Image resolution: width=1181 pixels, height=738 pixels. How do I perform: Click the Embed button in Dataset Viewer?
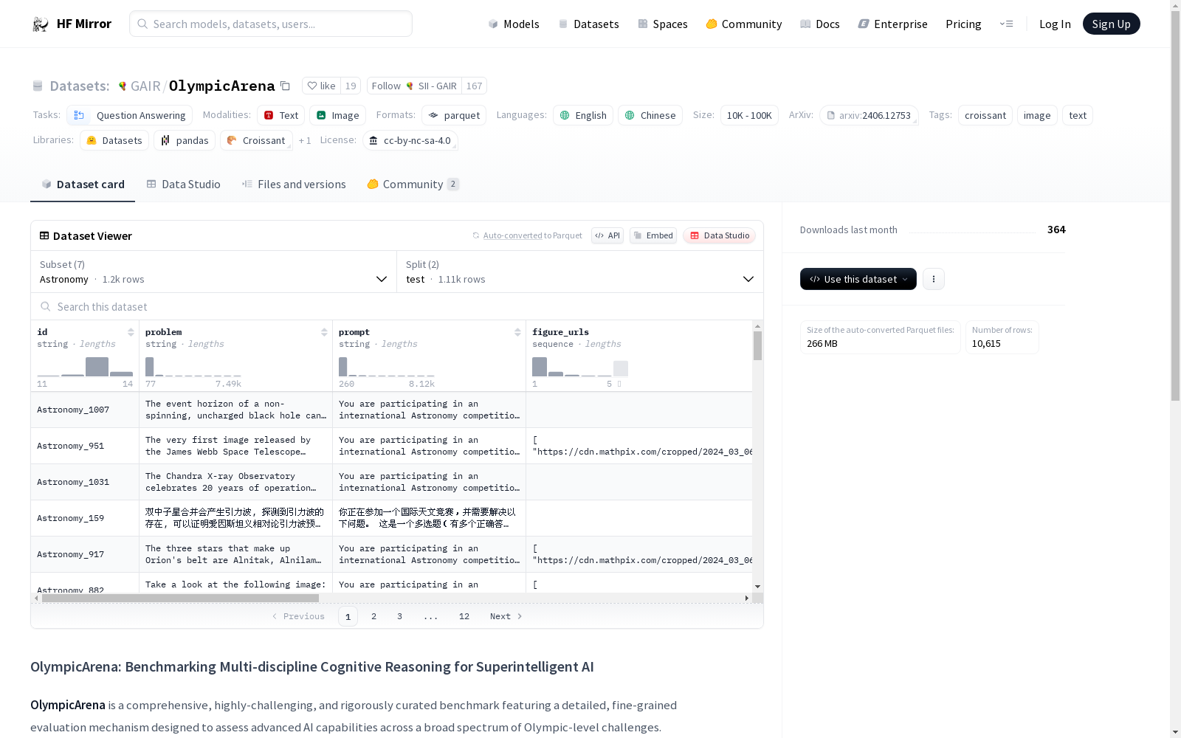(x=653, y=235)
